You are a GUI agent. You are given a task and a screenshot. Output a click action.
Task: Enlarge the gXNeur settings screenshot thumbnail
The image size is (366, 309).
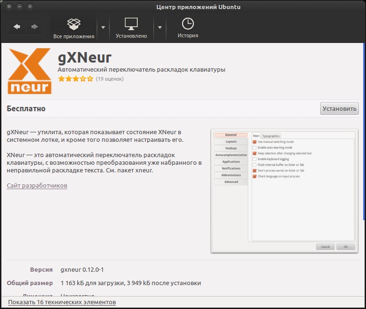285,191
